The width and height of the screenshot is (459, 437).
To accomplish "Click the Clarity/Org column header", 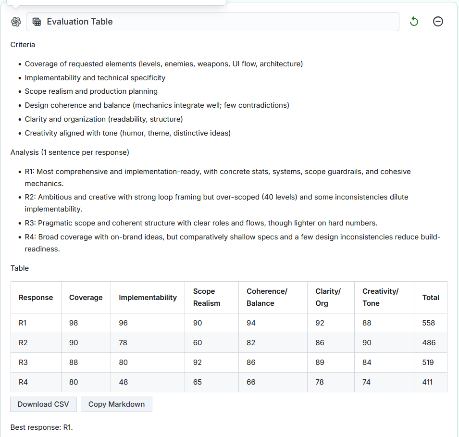I will click(x=328, y=298).
